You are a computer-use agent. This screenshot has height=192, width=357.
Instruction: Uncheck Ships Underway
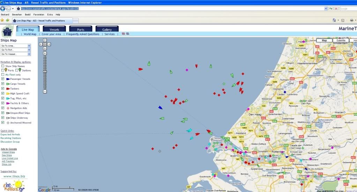3,117
